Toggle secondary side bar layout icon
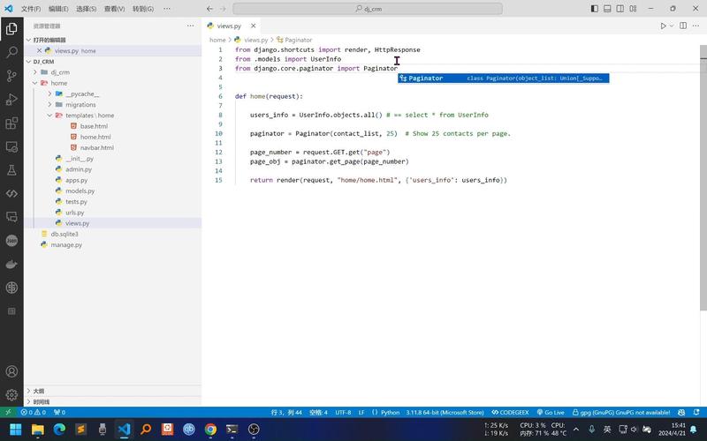 click(x=620, y=9)
